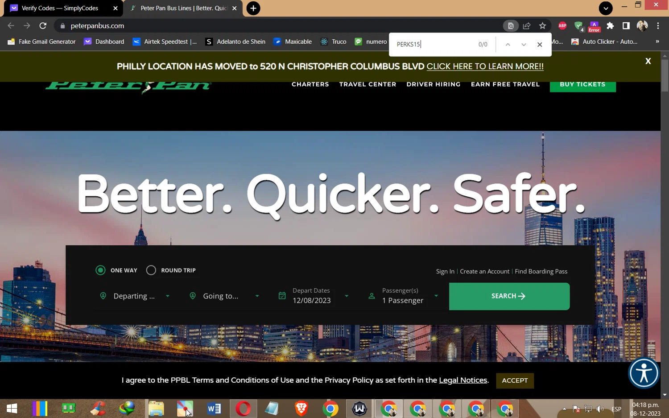
Task: Open the Driver Hiring menu item
Action: [434, 84]
